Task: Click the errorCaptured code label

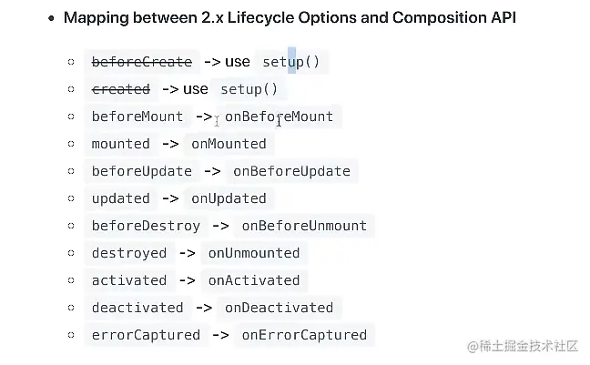Action: 146,335
